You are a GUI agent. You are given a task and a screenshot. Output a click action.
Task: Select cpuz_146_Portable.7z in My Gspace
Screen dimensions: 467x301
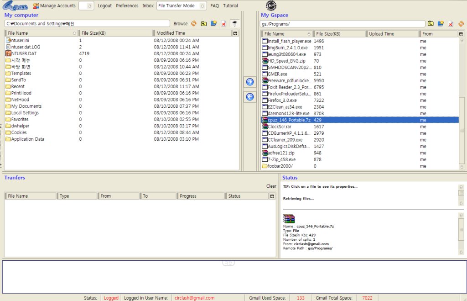360,120
